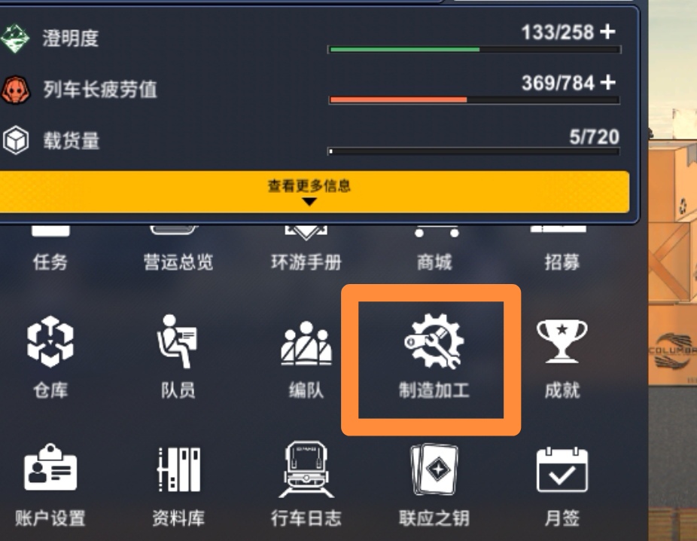Select the 营运总览 operations overview entry
The height and width of the screenshot is (541, 697).
[178, 261]
